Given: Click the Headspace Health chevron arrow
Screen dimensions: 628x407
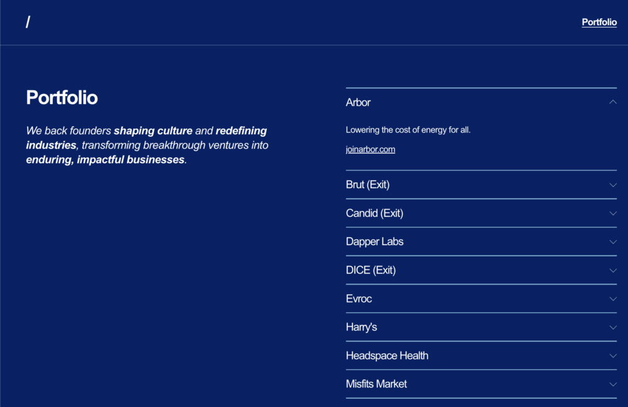Looking at the screenshot, I should coord(613,356).
